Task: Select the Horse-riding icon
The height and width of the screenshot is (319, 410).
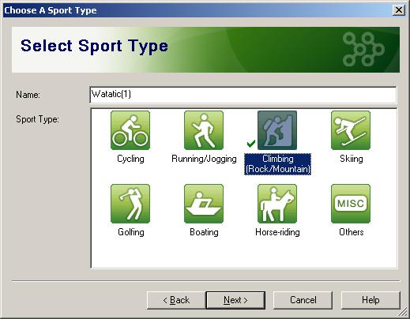Action: point(277,204)
